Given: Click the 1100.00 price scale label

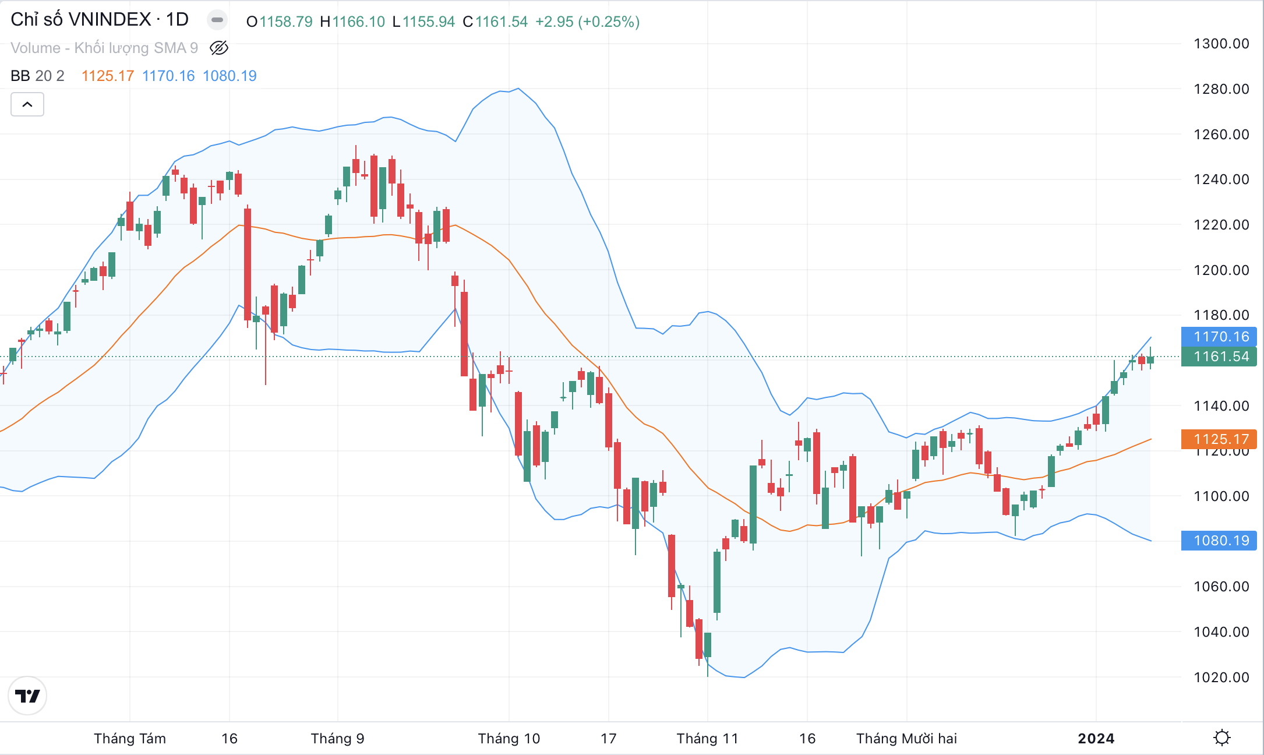Looking at the screenshot, I should point(1221,496).
